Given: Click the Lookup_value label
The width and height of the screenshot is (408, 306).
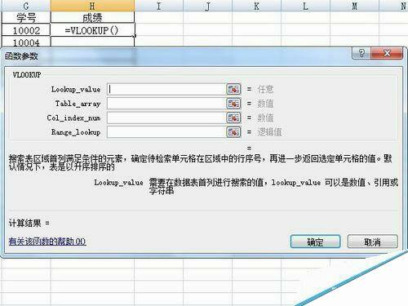Looking at the screenshot, I should pos(76,90).
